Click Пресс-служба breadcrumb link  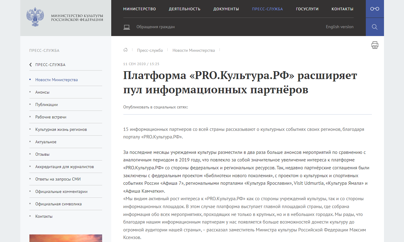pyautogui.click(x=150, y=50)
